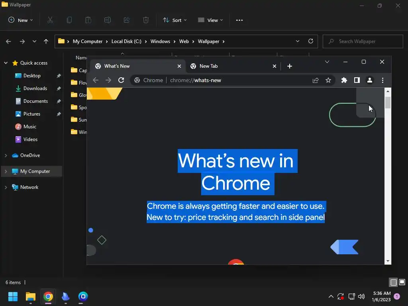Open the recent locations dropdown chevron

coord(34,41)
